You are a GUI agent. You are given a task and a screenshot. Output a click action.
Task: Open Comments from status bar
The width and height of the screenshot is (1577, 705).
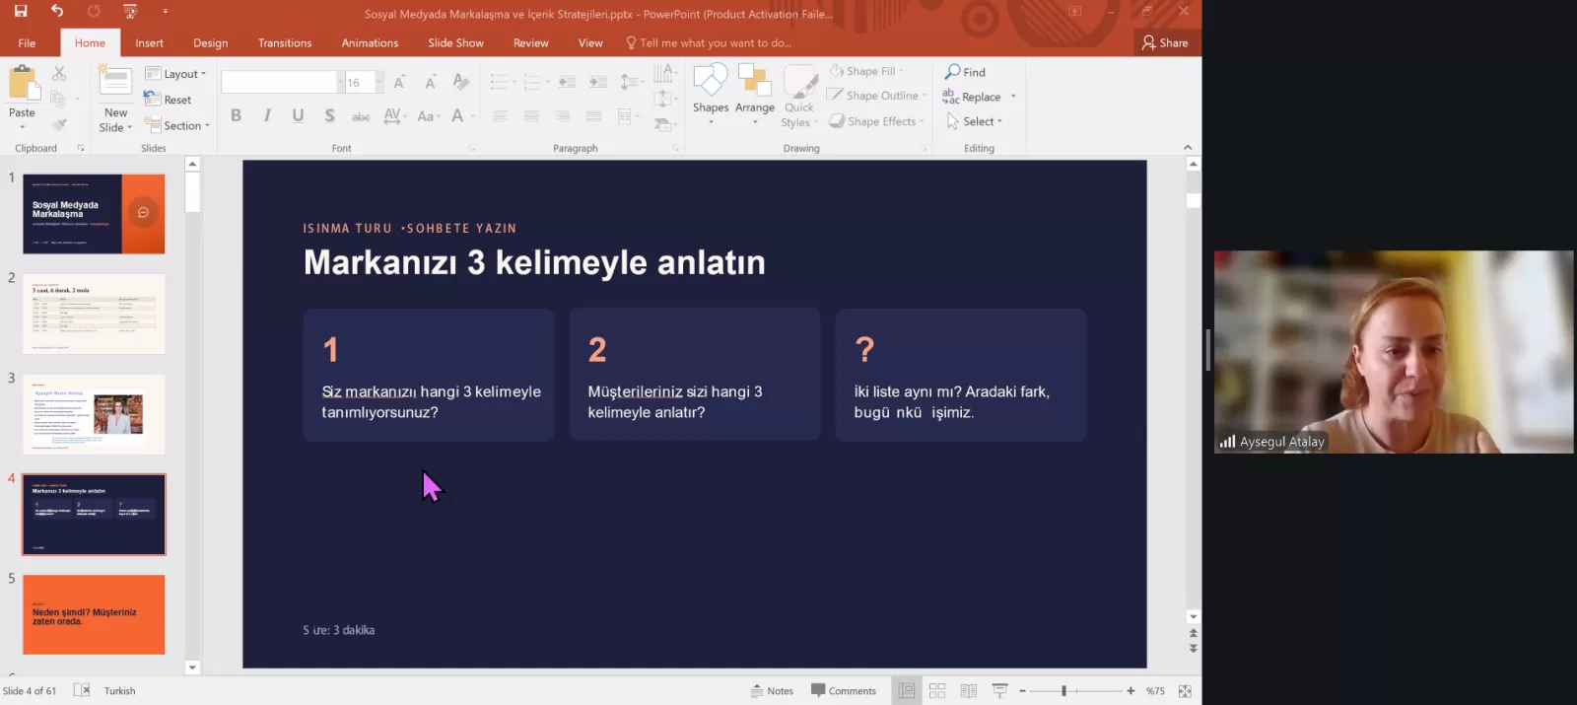point(843,691)
